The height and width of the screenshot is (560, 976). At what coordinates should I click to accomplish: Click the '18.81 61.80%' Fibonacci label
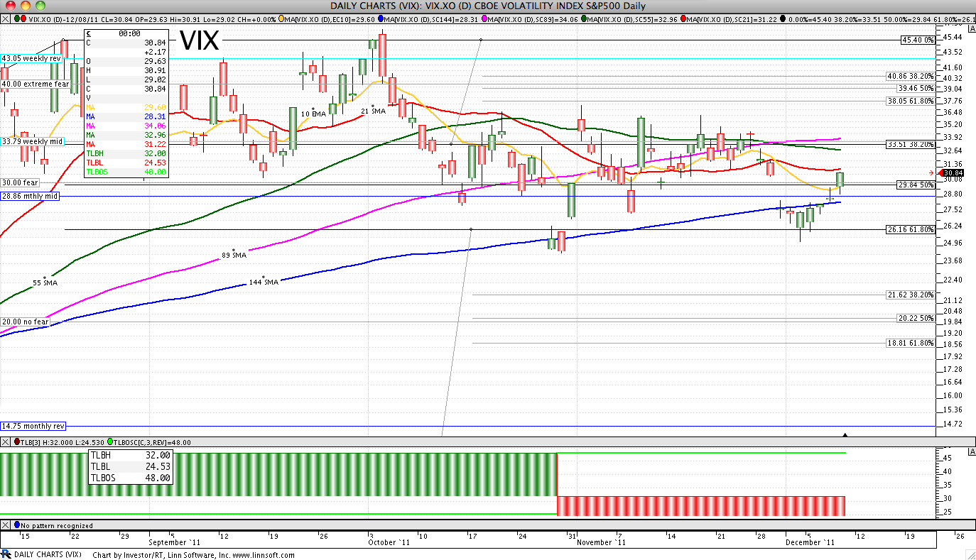click(x=911, y=343)
